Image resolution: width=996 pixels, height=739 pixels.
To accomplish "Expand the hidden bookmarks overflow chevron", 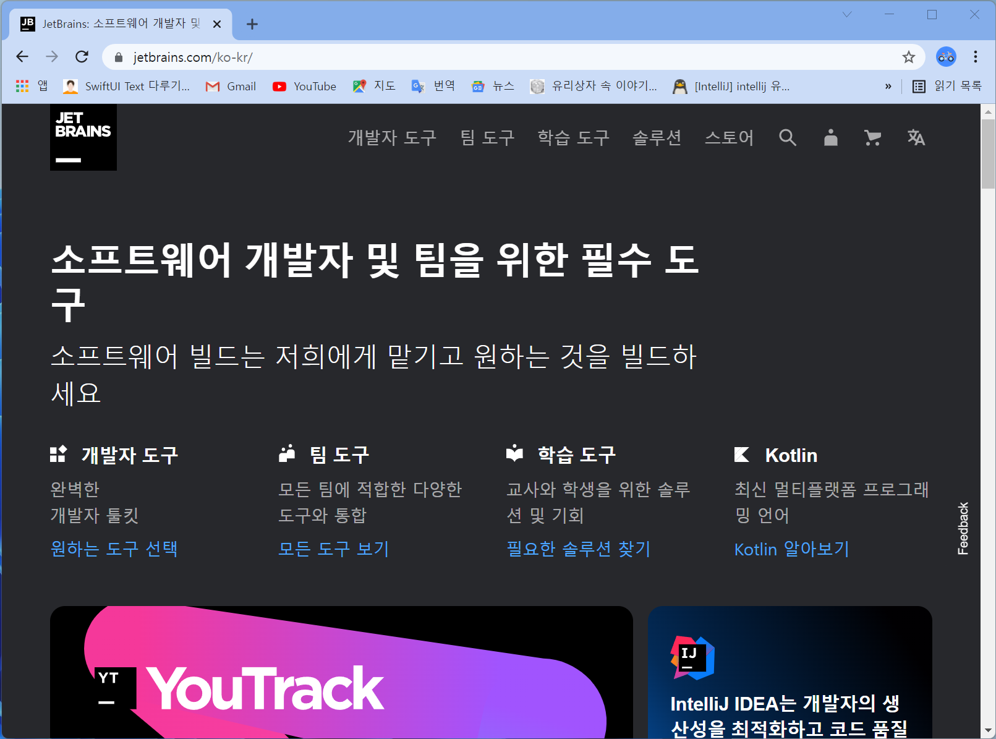I will (888, 87).
